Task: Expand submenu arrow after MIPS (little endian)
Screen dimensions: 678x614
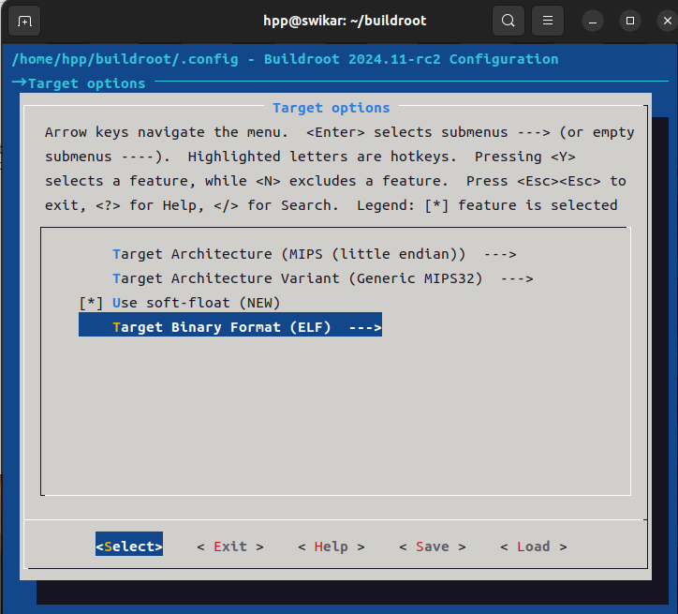Action: coord(500,254)
